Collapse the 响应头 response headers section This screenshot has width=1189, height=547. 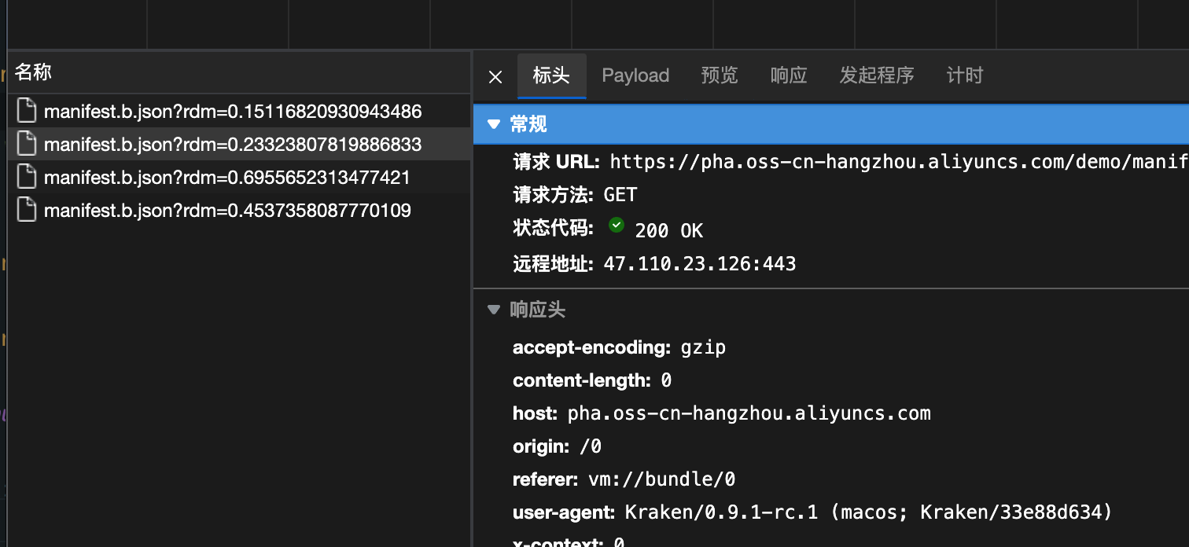(x=493, y=310)
